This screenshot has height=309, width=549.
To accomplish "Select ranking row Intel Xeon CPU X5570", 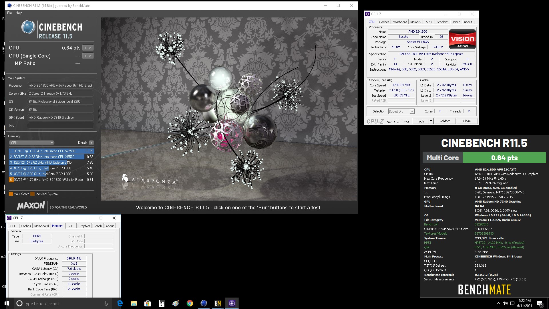I will click(x=51, y=157).
